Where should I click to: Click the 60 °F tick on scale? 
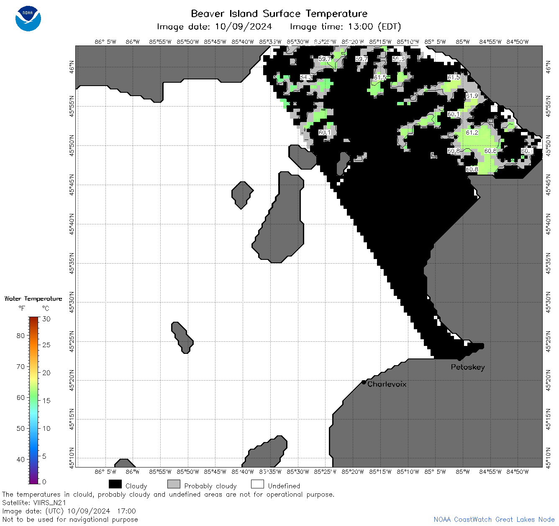pyautogui.click(x=21, y=397)
